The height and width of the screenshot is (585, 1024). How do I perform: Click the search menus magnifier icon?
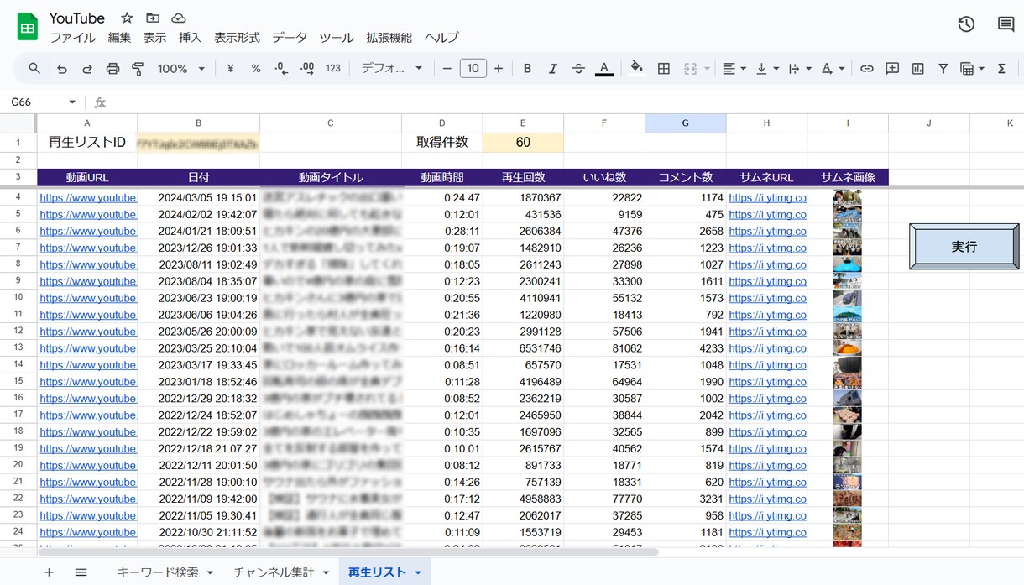tap(34, 69)
